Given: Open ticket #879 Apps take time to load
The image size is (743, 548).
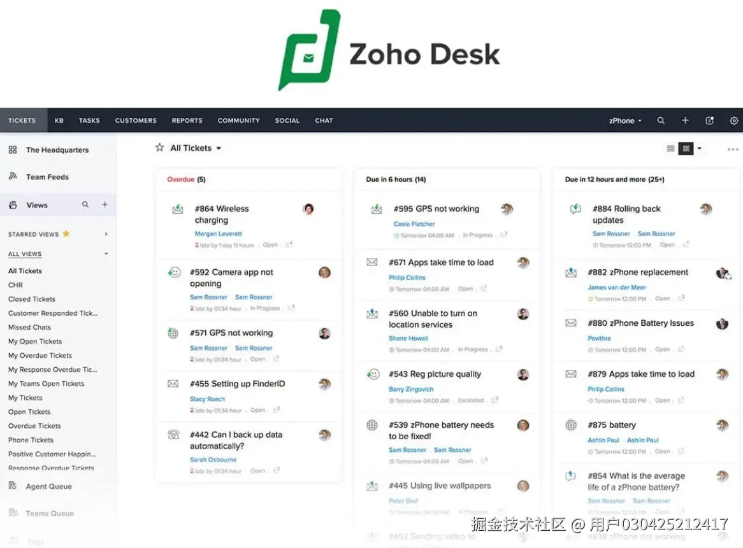Looking at the screenshot, I should [641, 374].
